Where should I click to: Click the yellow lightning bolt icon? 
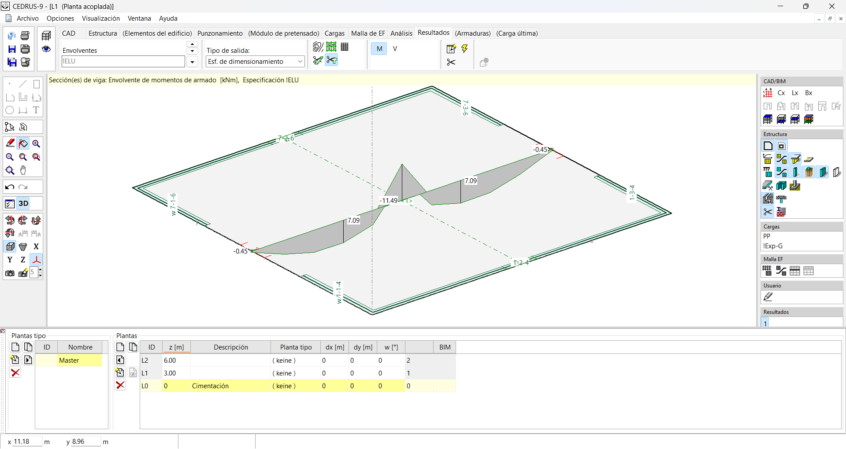coord(465,48)
